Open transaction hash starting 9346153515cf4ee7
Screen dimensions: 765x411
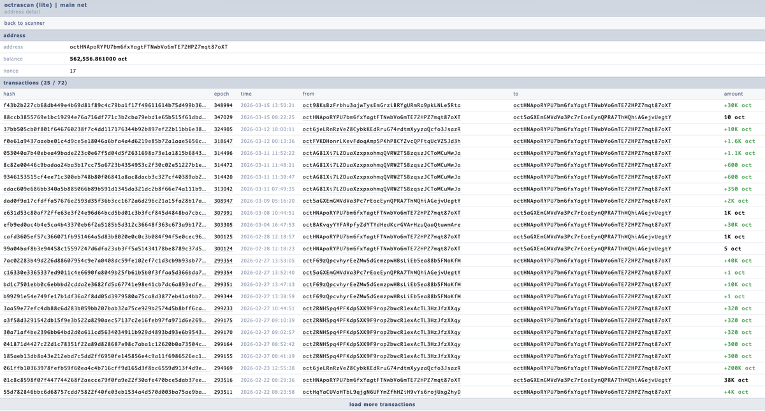(x=105, y=177)
